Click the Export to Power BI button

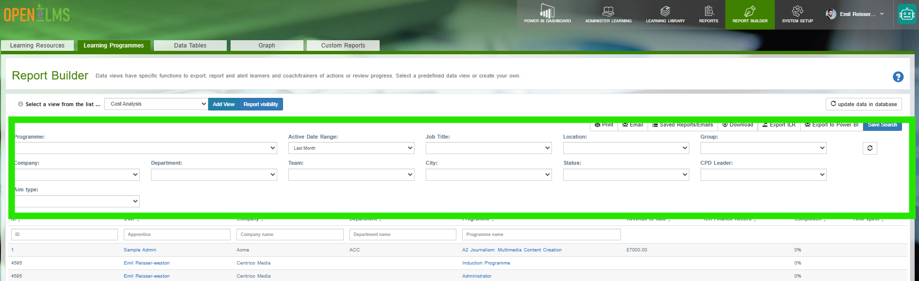(831, 125)
